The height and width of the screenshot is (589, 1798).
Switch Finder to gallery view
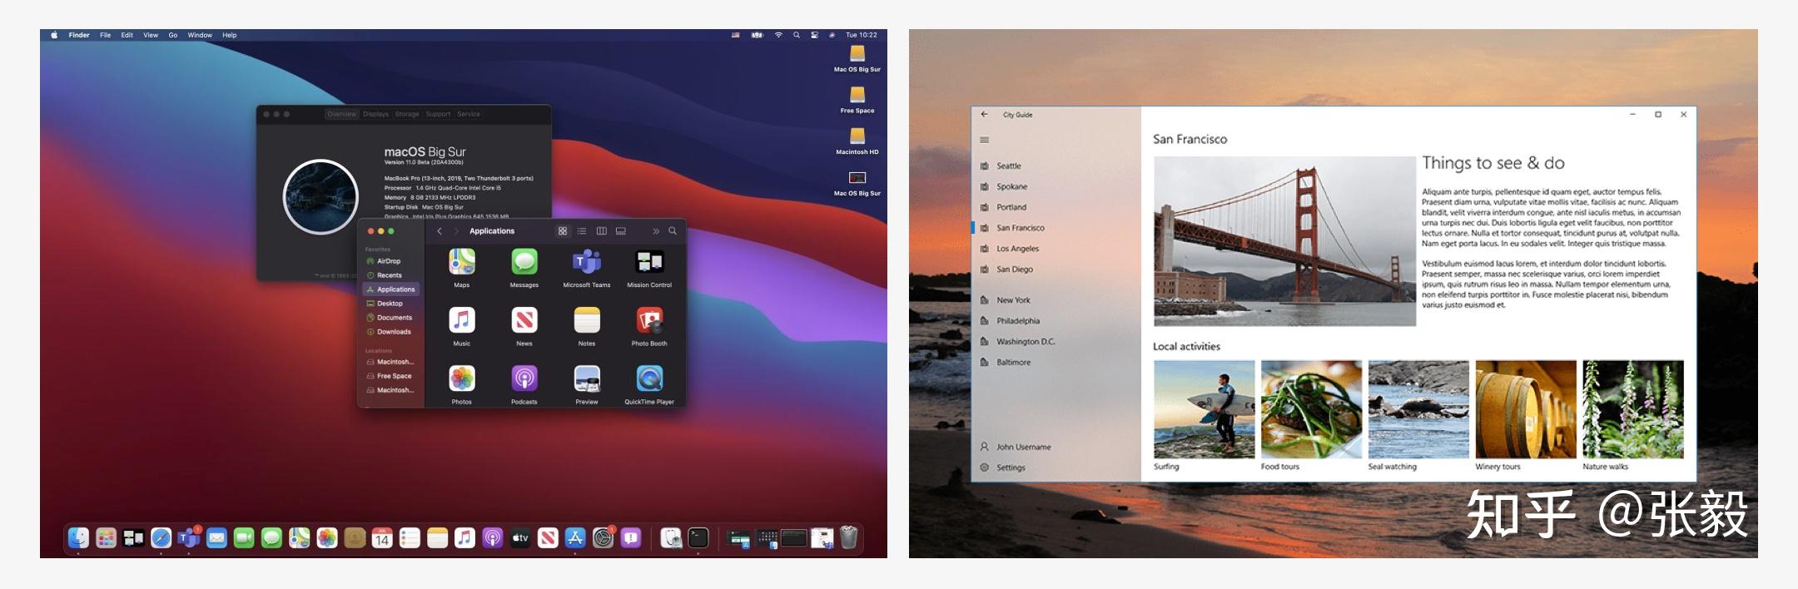pos(621,231)
